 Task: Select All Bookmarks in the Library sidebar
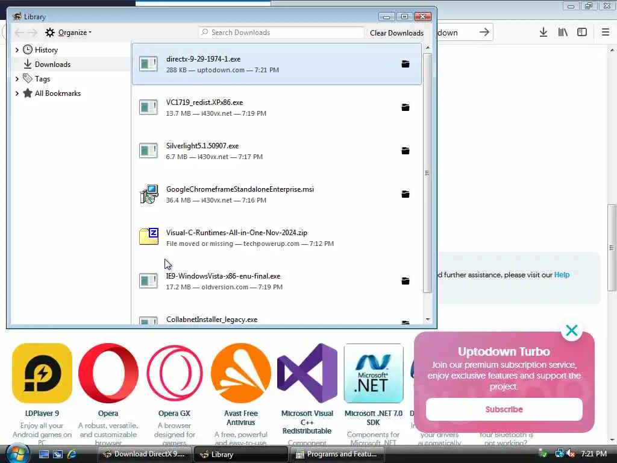click(x=57, y=93)
